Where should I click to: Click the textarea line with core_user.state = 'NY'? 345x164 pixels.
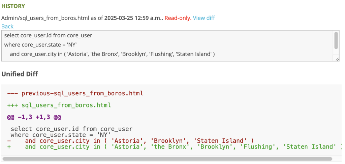click(40, 45)
